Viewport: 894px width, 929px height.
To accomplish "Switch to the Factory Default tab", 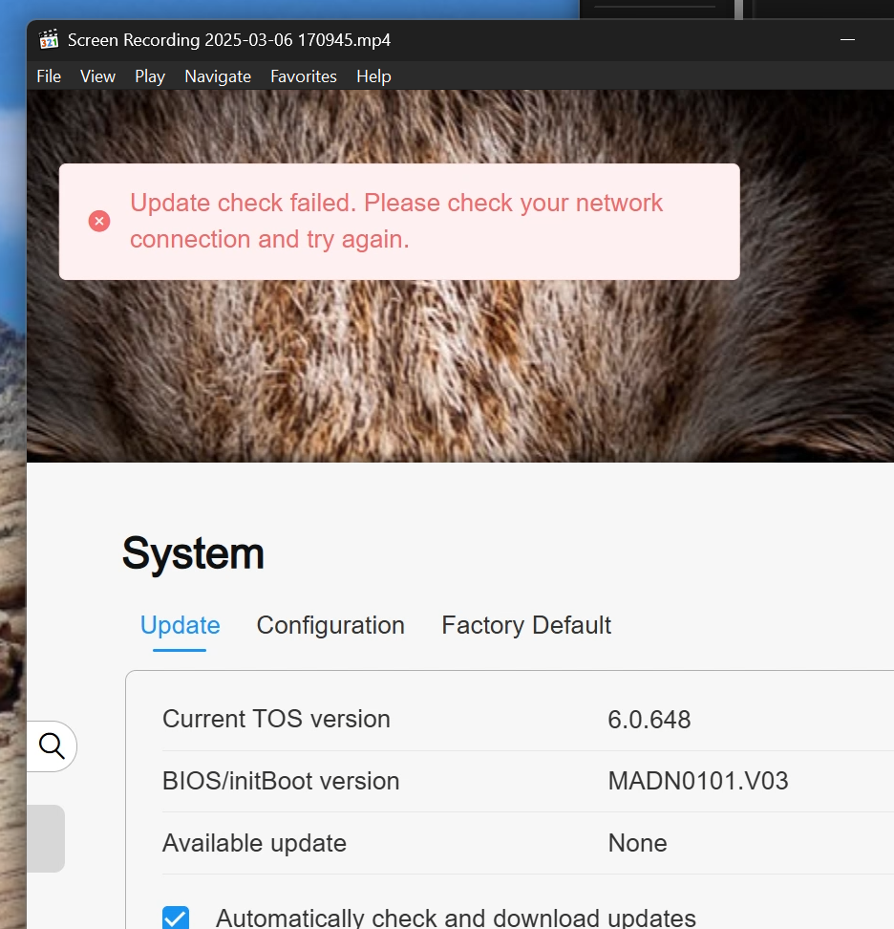I will coord(526,626).
